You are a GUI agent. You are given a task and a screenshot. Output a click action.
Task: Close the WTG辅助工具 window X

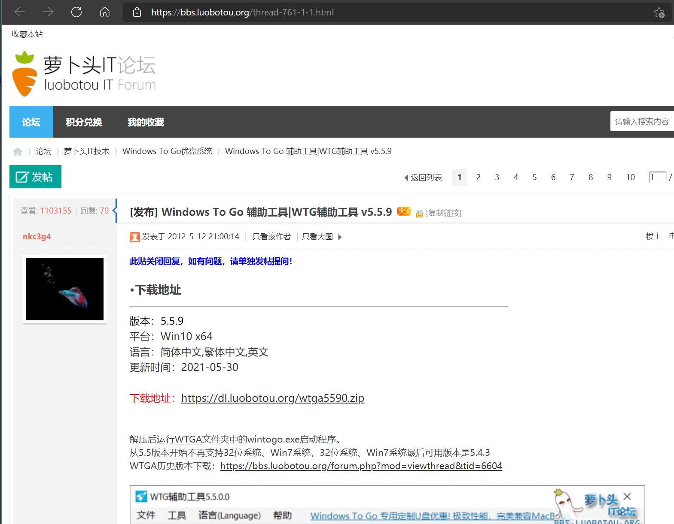[627, 497]
